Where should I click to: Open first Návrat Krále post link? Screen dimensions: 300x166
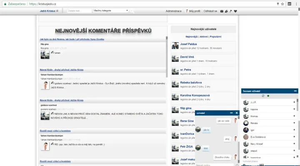click(62, 70)
